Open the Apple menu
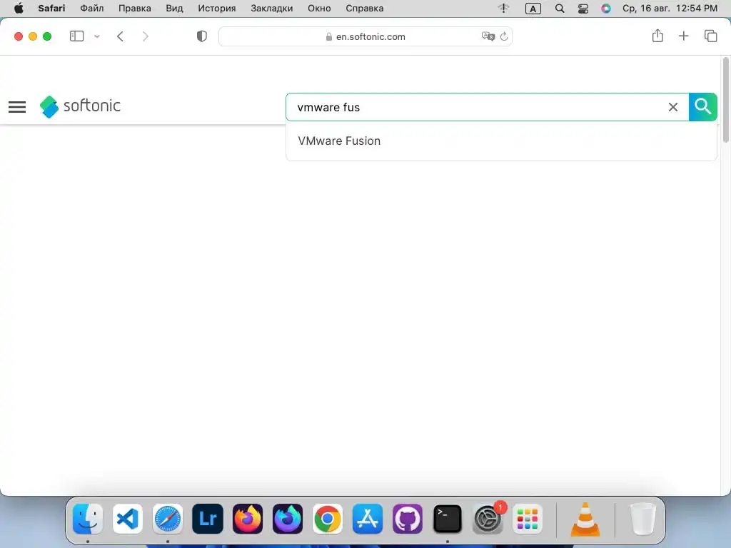Viewport: 731px width, 548px height. point(19,9)
